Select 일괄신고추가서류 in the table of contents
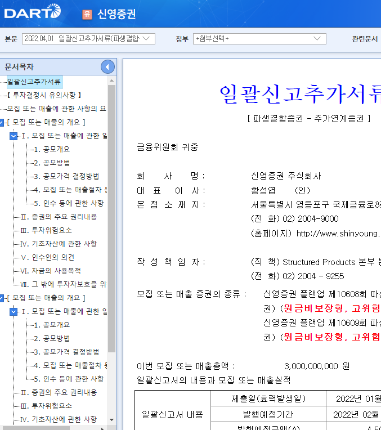381x430 pixels. pos(34,82)
